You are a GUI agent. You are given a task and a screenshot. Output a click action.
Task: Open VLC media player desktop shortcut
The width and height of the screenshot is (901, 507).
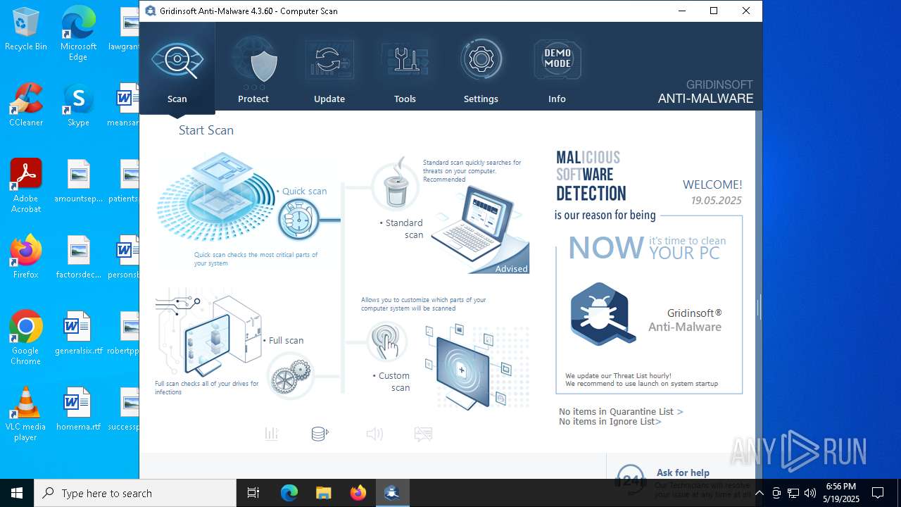pos(26,414)
